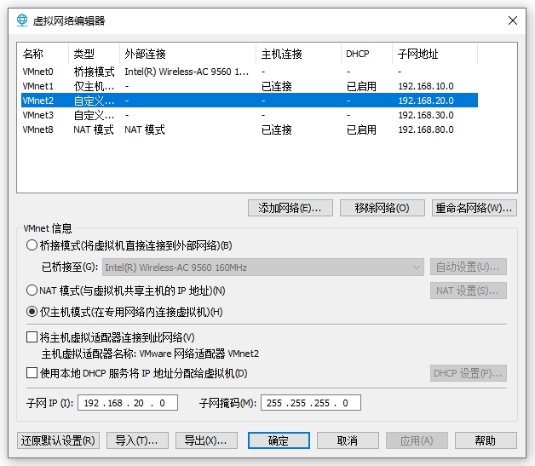Click inside the 子网掩码 field
Screen dimensions: 535x466
pyautogui.click(x=310, y=403)
